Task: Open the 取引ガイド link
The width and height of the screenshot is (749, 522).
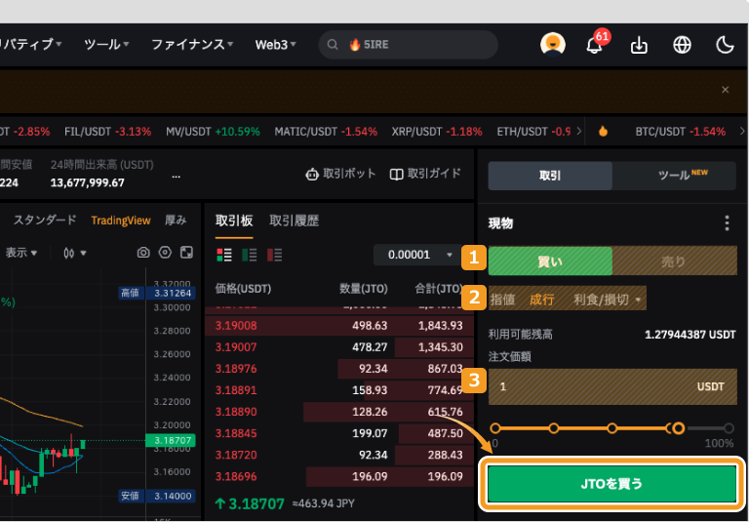Action: [425, 174]
